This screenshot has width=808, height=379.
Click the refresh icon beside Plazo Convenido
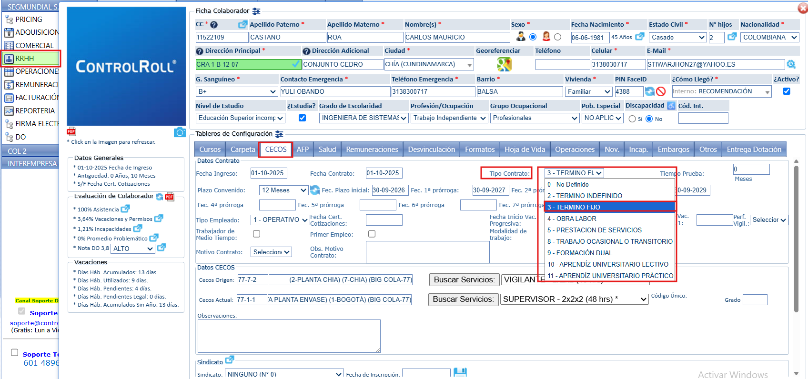315,190
